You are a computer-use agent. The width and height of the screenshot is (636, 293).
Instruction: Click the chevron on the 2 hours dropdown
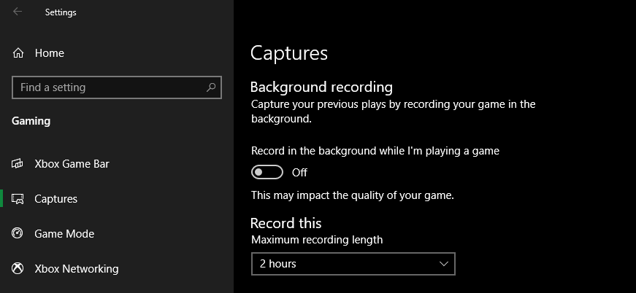coord(444,264)
